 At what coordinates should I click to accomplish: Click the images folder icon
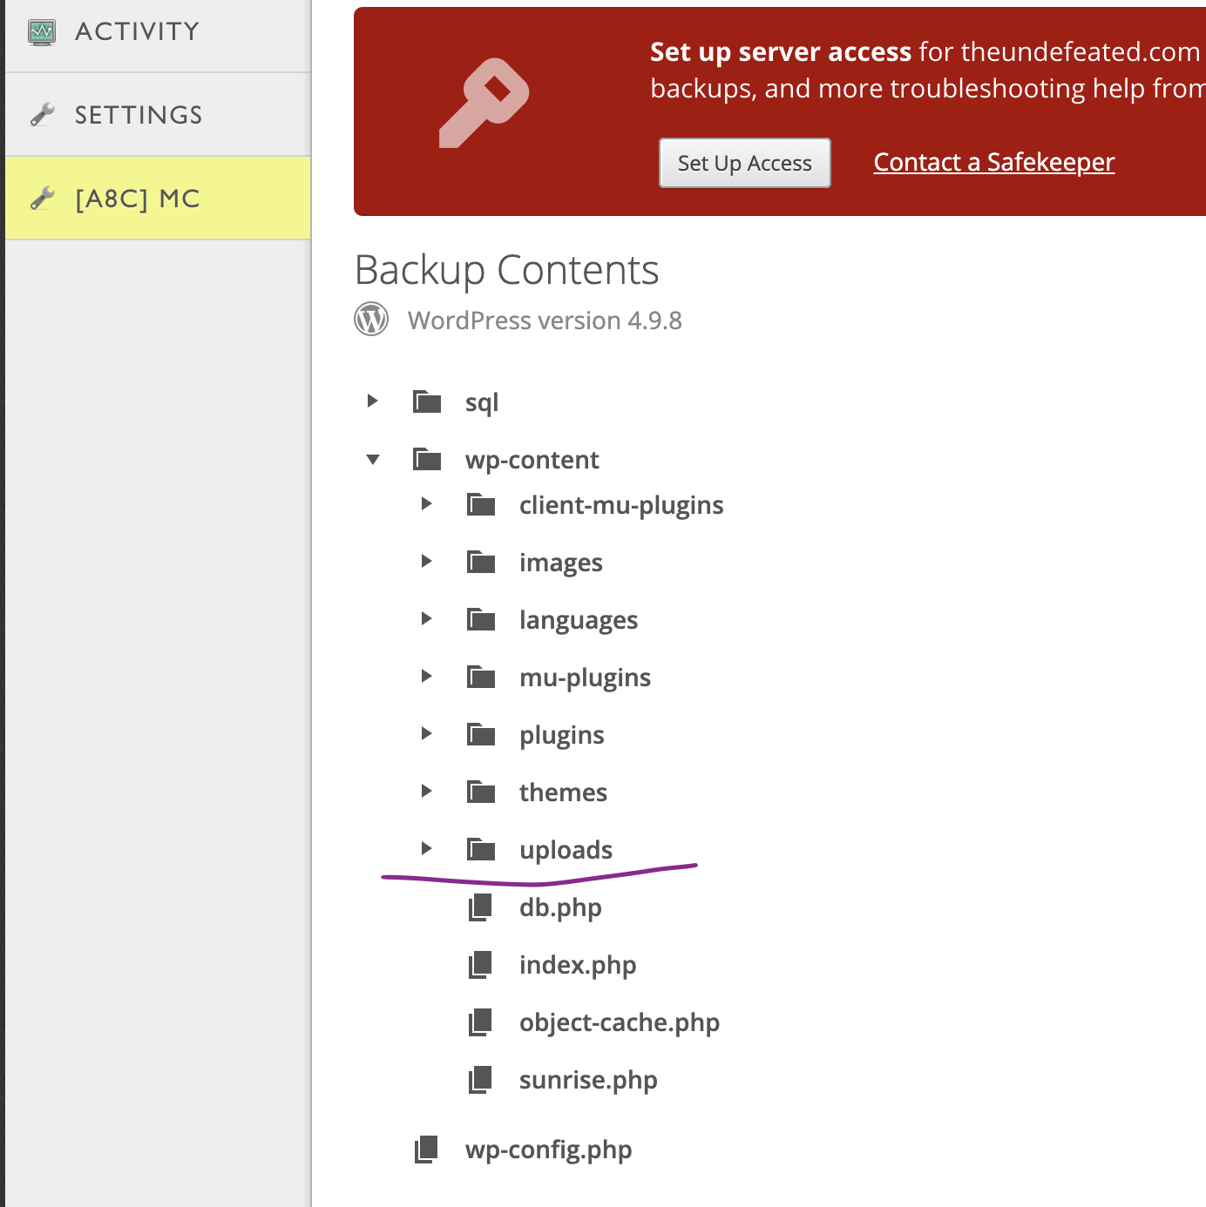(481, 562)
